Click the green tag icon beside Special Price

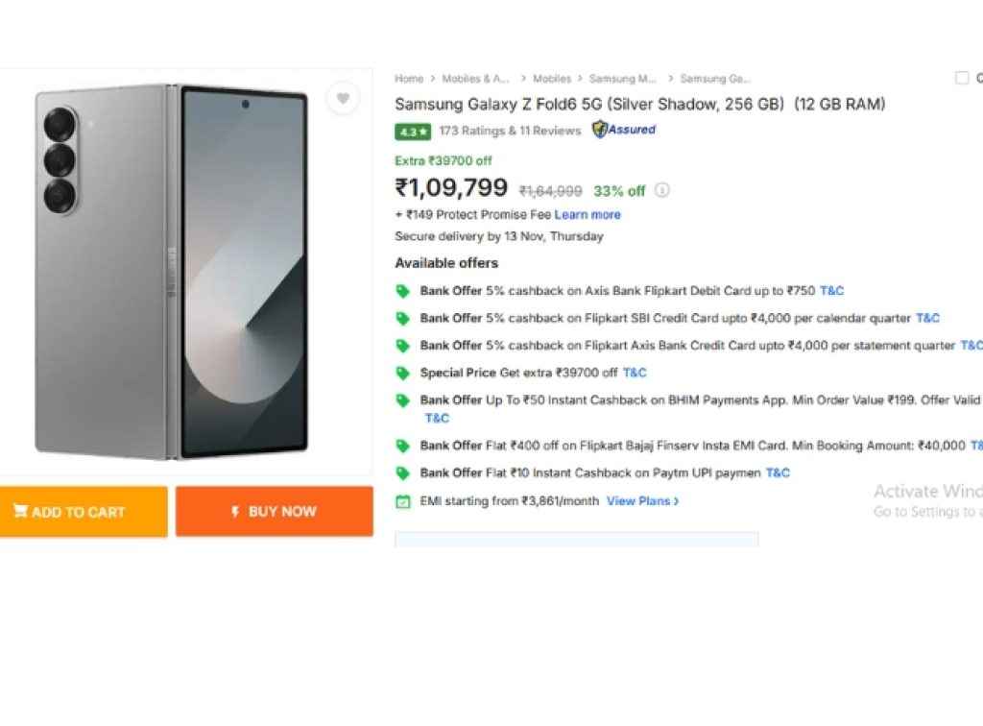[x=403, y=373]
